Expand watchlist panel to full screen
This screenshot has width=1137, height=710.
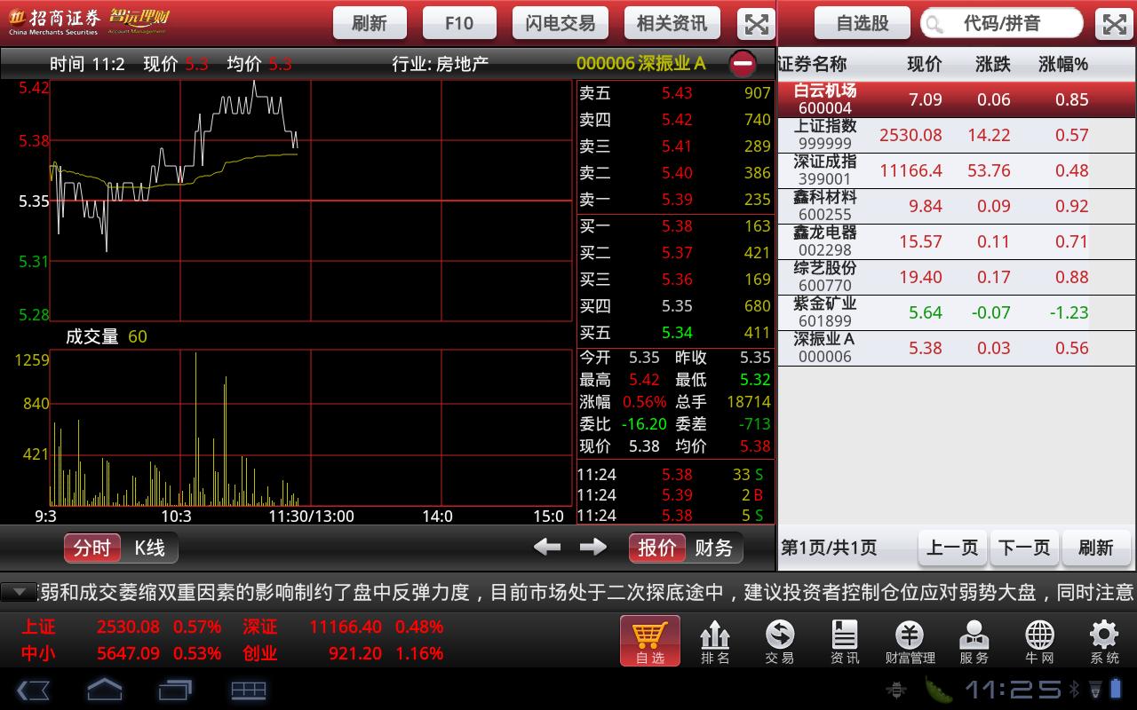(1114, 24)
